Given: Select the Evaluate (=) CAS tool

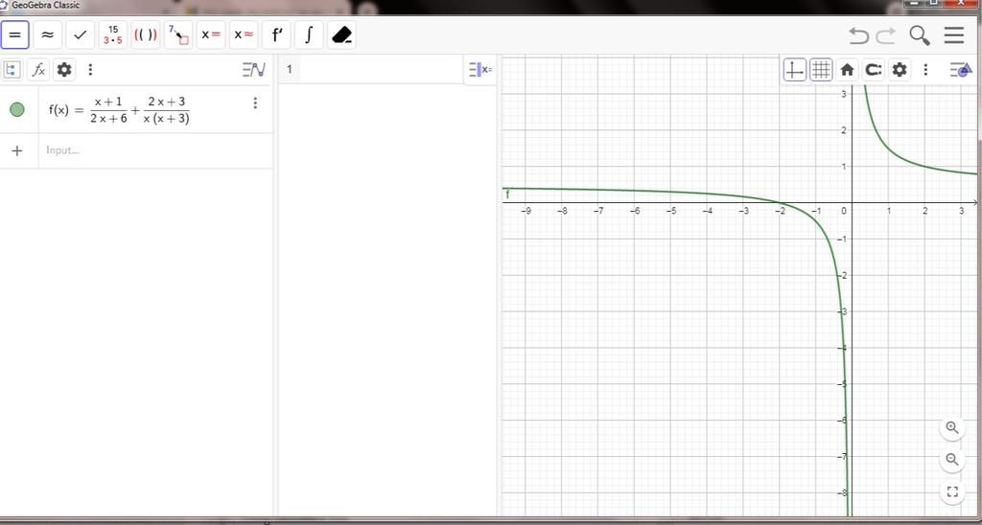Looking at the screenshot, I should click(15, 35).
